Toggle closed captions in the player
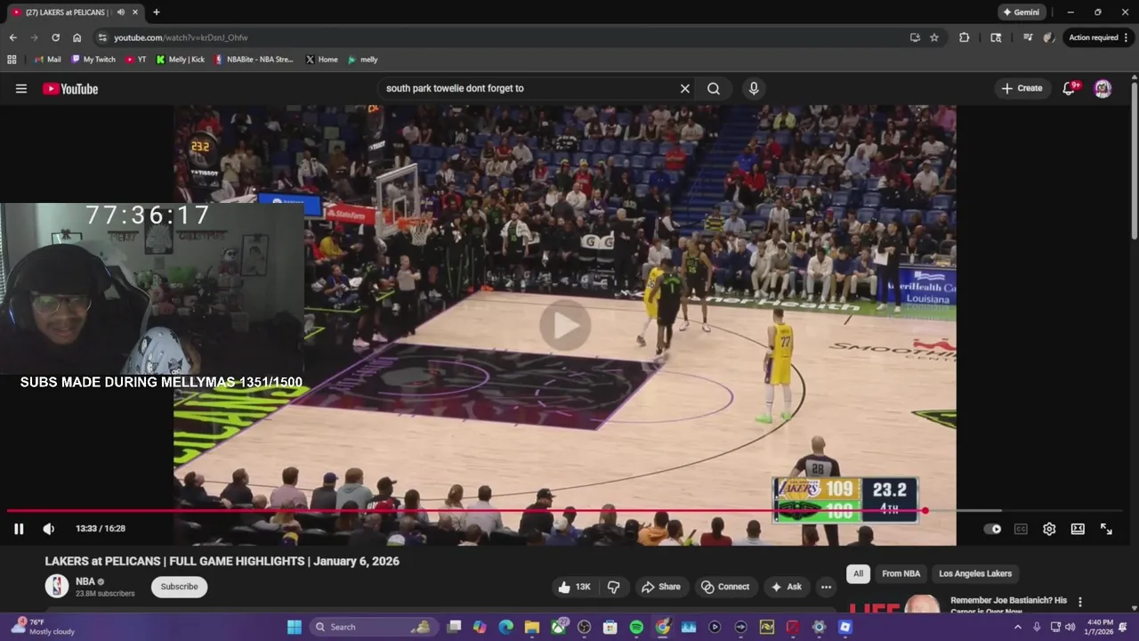 coord(1021,529)
